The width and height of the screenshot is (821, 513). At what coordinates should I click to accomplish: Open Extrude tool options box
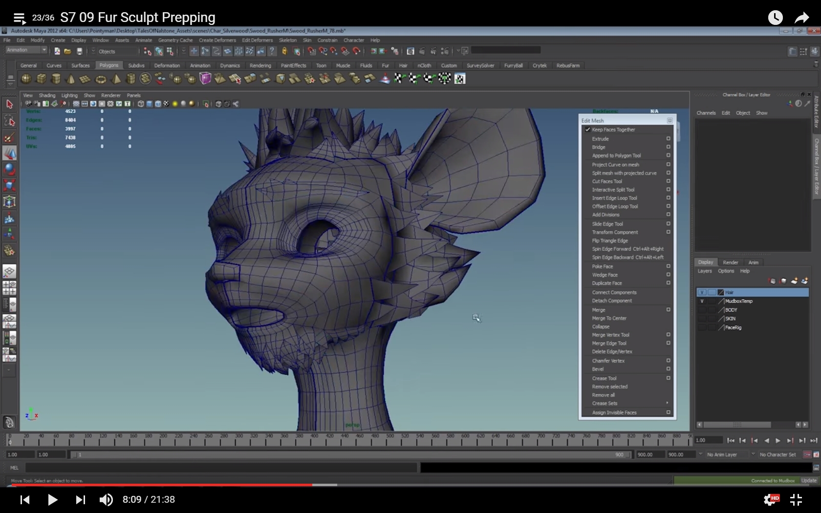pyautogui.click(x=668, y=139)
